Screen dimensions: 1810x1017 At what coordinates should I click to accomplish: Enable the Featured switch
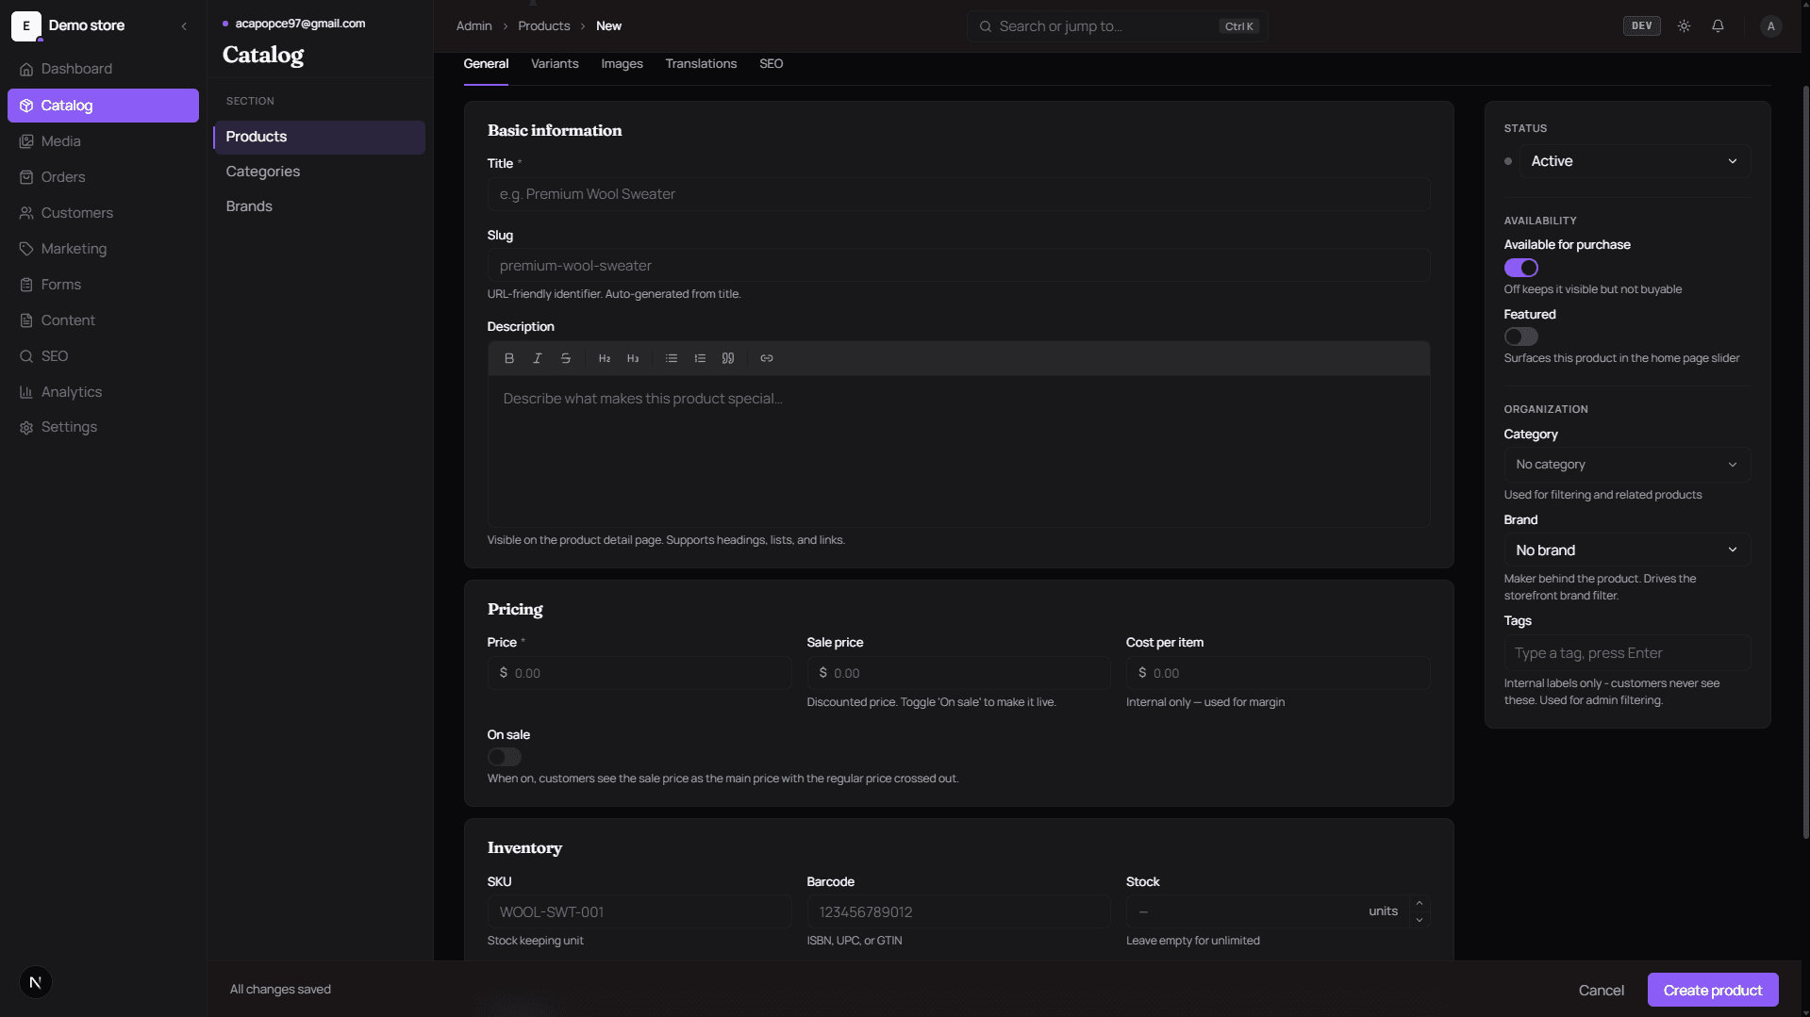[1520, 336]
